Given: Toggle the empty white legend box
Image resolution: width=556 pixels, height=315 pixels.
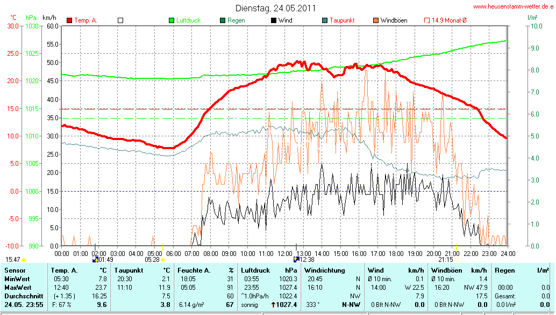Looking at the screenshot, I should pyautogui.click(x=120, y=20).
